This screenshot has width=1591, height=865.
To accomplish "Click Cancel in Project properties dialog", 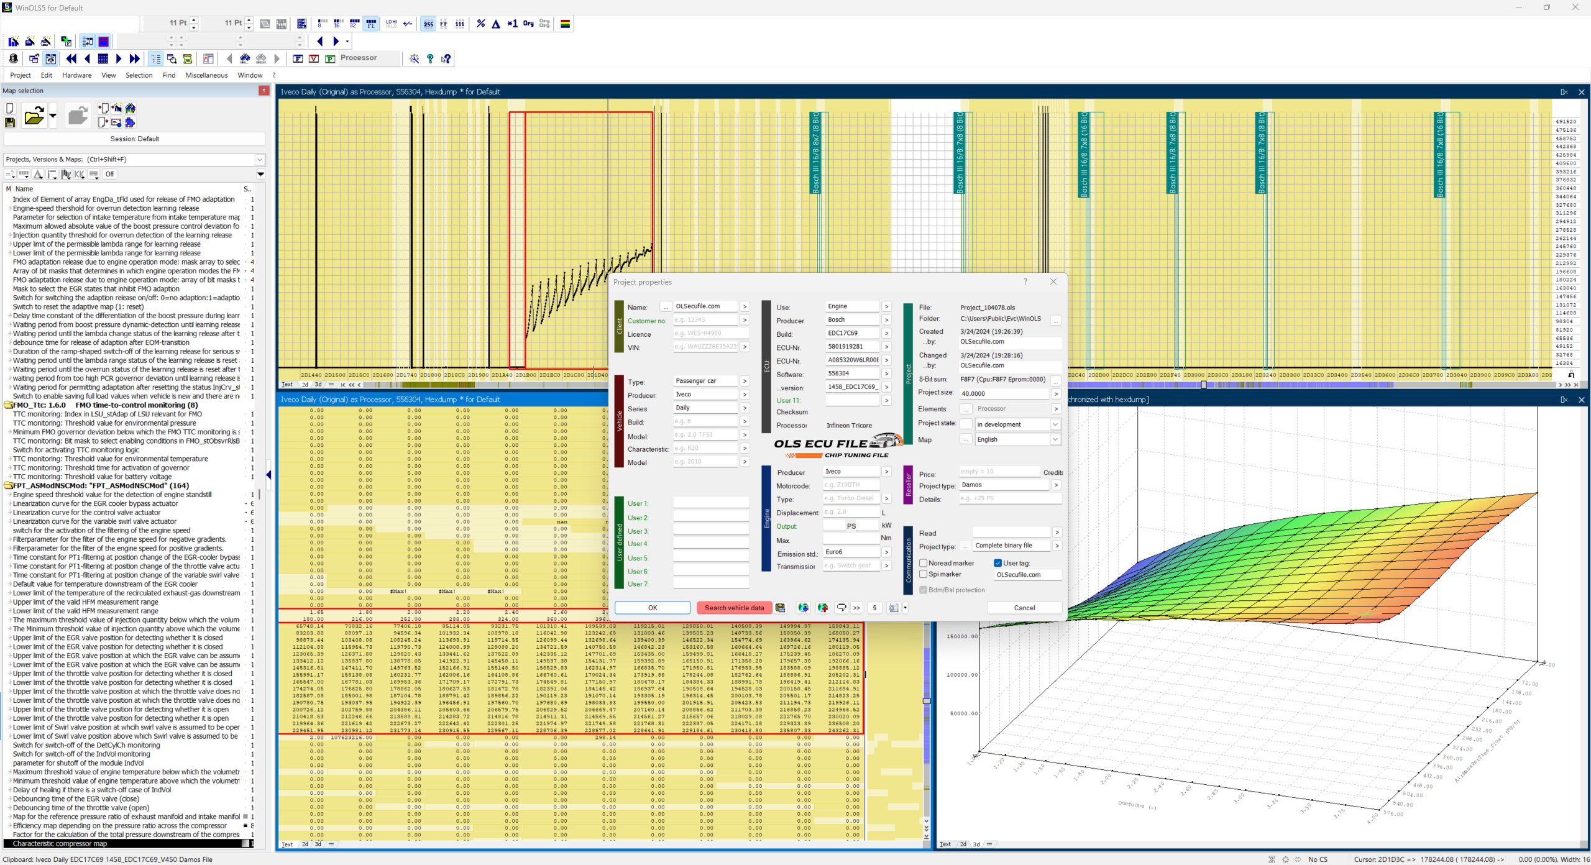I will 1024,608.
